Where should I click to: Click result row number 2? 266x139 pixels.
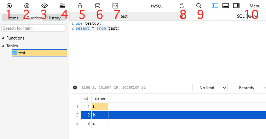tap(77, 115)
